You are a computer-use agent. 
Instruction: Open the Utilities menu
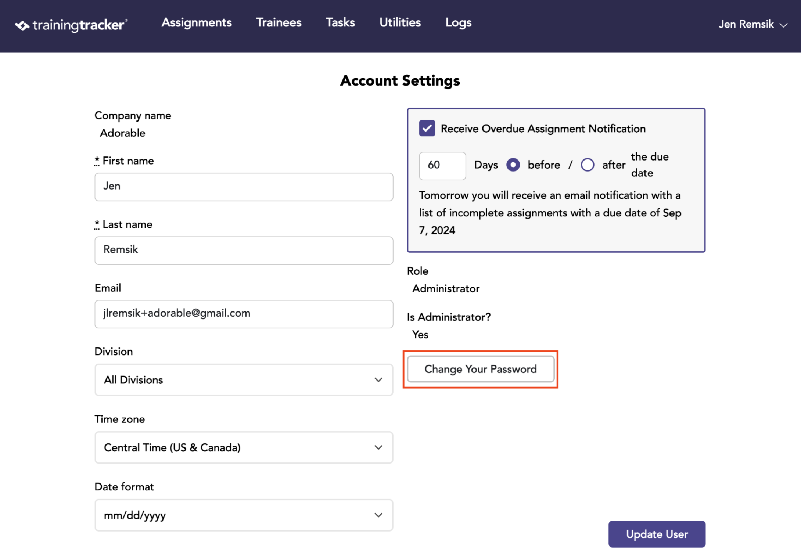pos(400,23)
